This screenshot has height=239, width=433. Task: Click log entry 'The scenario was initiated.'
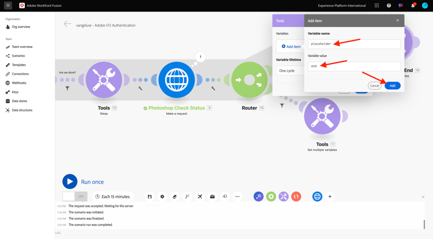(86, 212)
